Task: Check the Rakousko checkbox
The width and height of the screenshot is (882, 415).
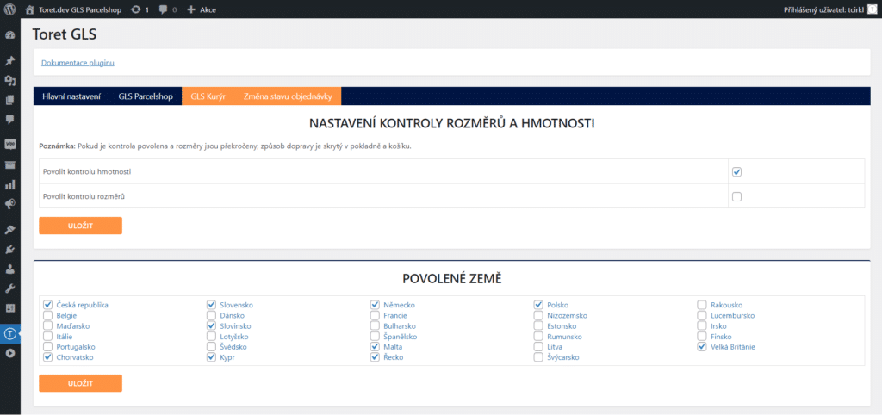Action: [702, 305]
